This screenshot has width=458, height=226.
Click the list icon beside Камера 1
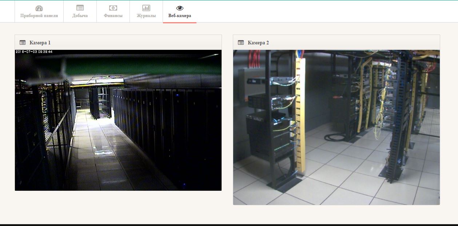click(23, 43)
